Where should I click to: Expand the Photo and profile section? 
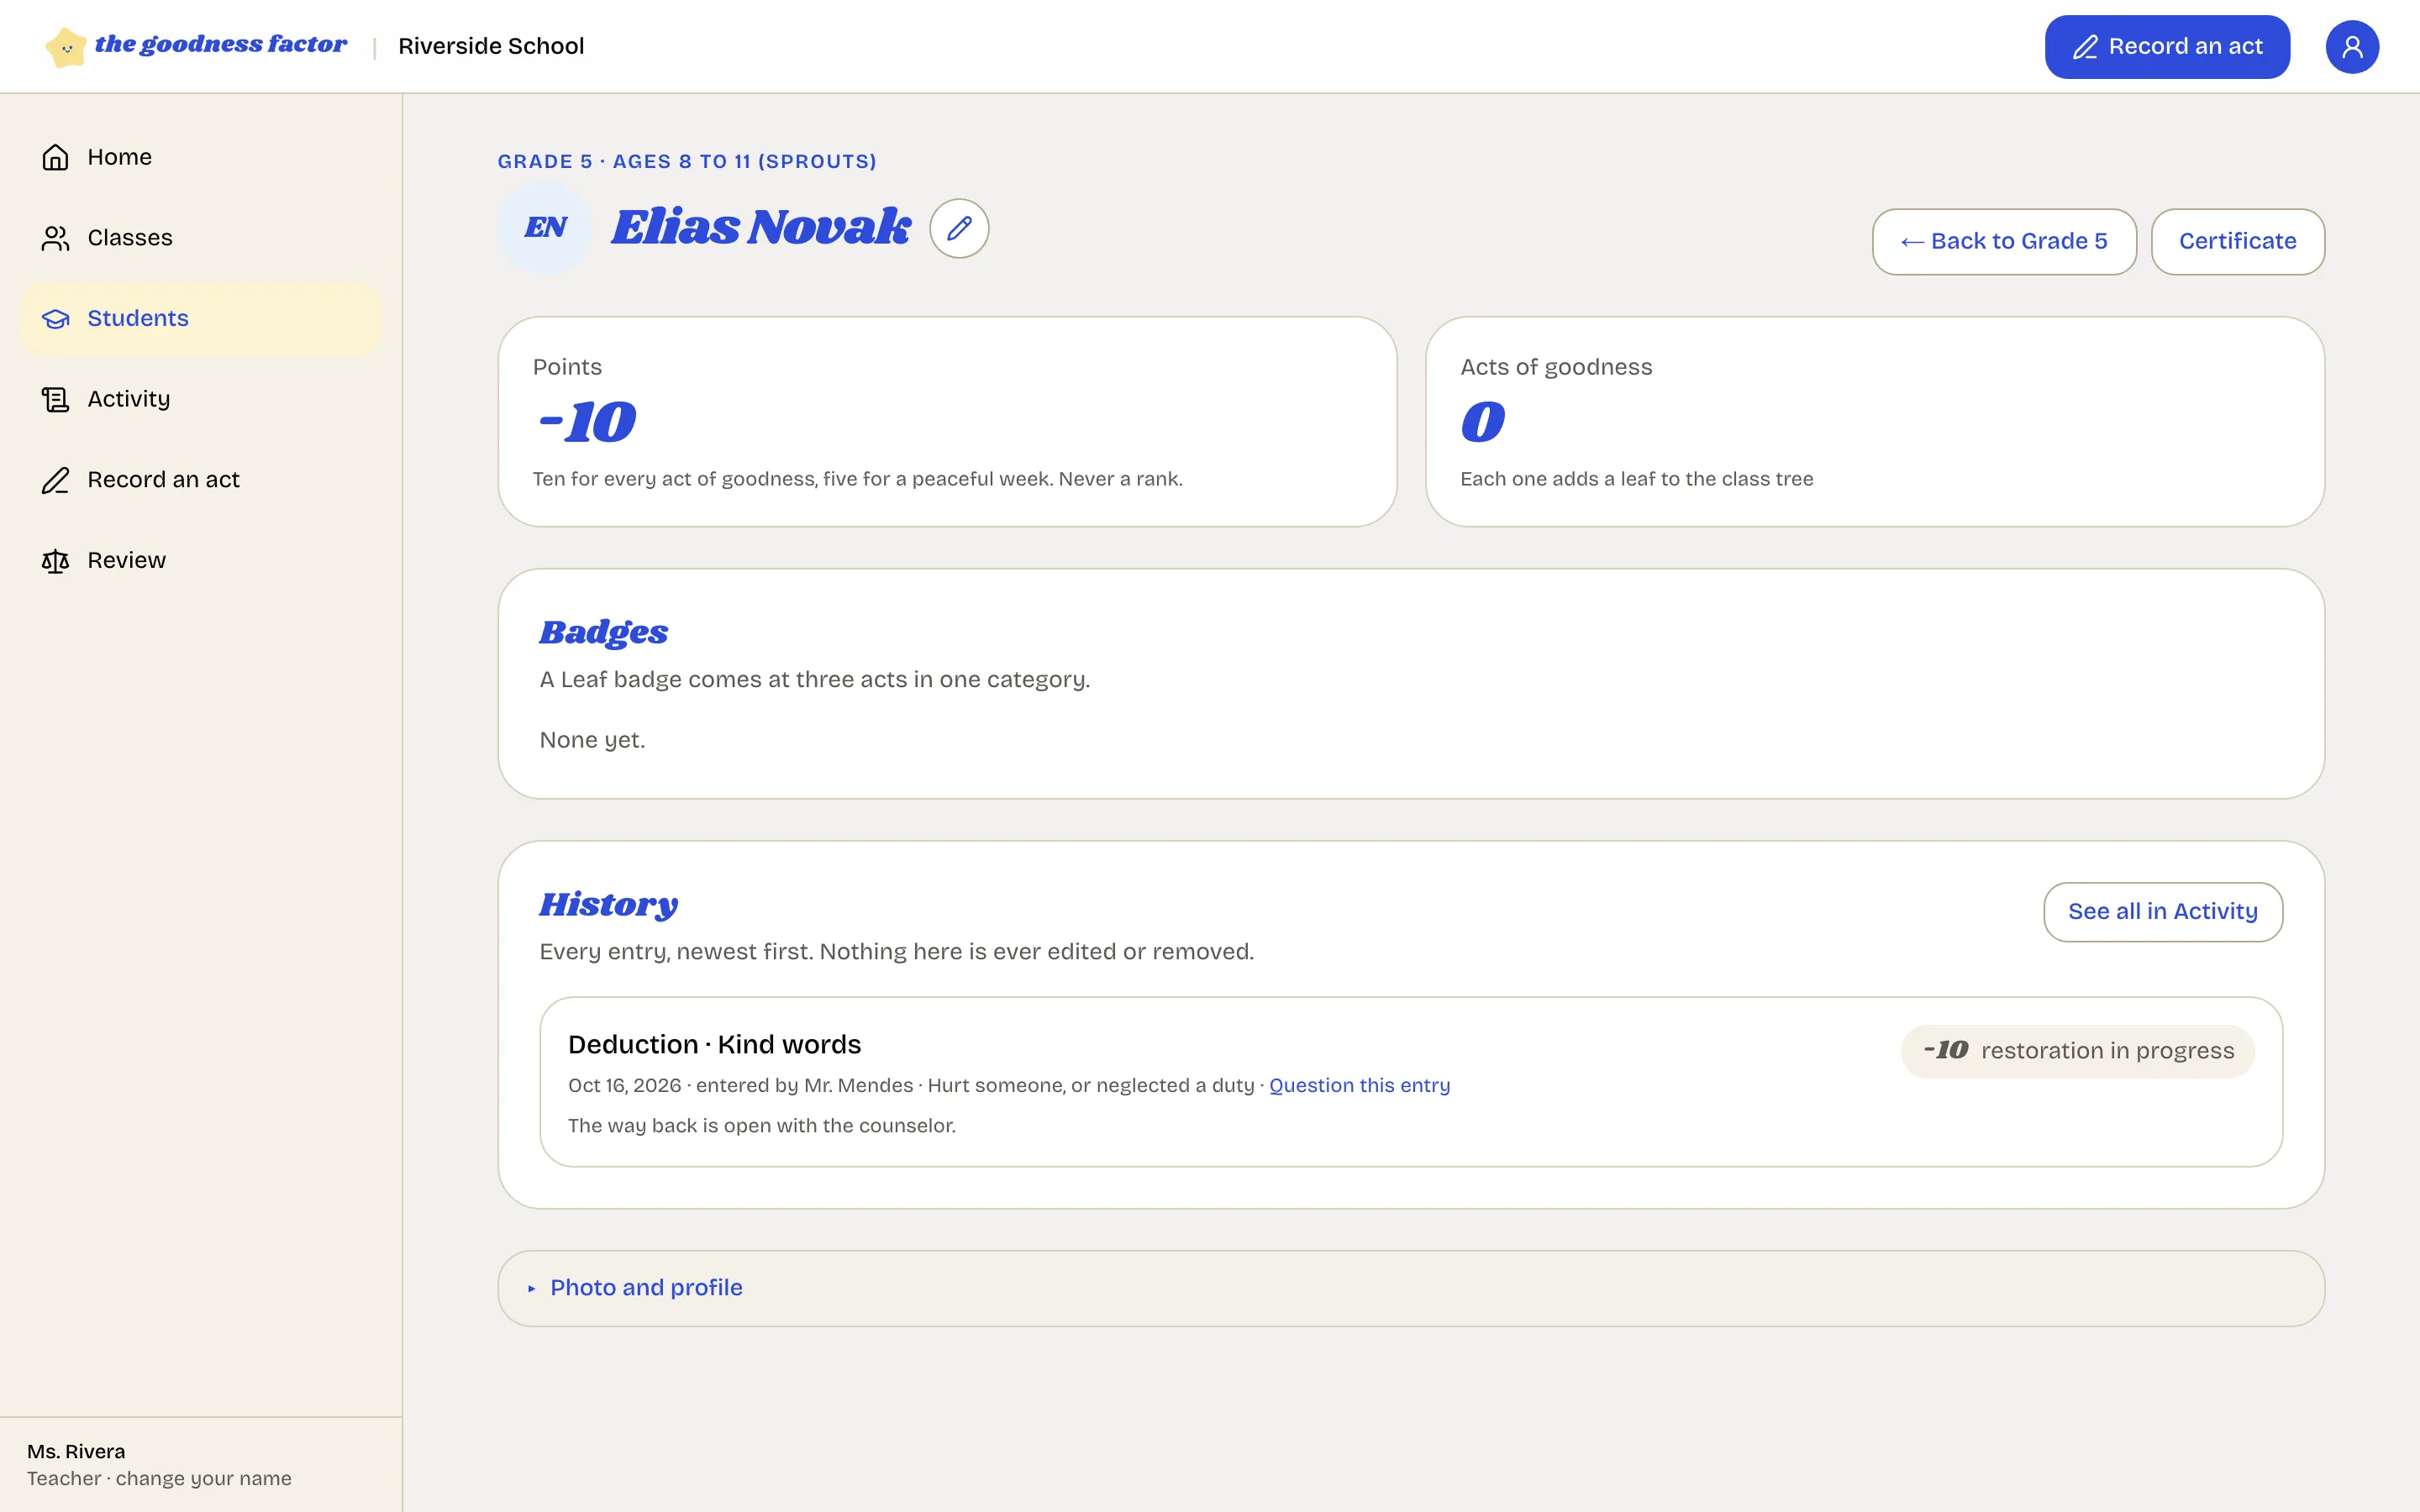1411,1288
